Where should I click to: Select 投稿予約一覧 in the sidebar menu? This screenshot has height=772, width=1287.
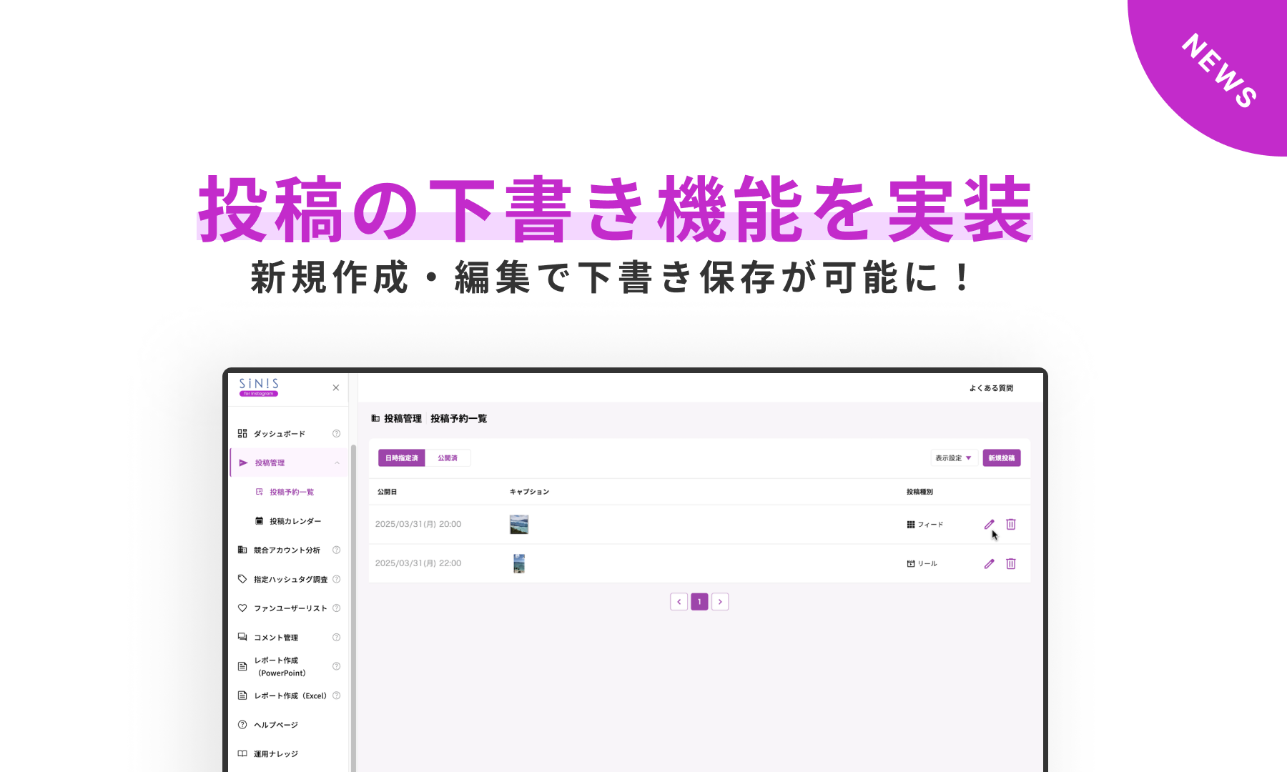point(292,492)
